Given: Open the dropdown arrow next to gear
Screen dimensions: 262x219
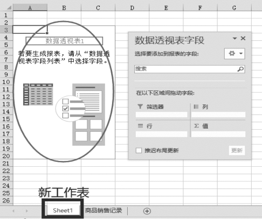Looking at the screenshot, I should (241, 53).
